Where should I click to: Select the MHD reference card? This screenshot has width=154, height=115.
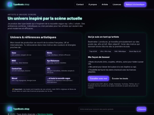(27, 62)
